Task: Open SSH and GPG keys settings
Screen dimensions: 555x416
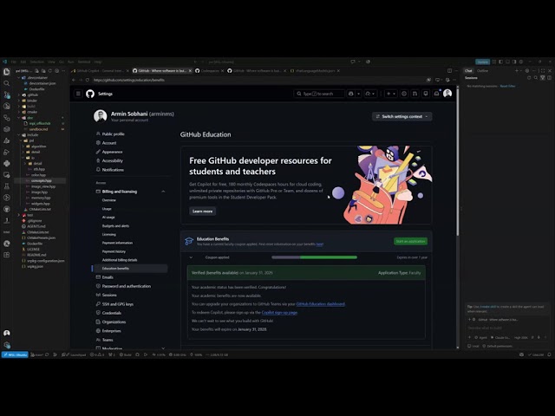Action: coord(118,304)
